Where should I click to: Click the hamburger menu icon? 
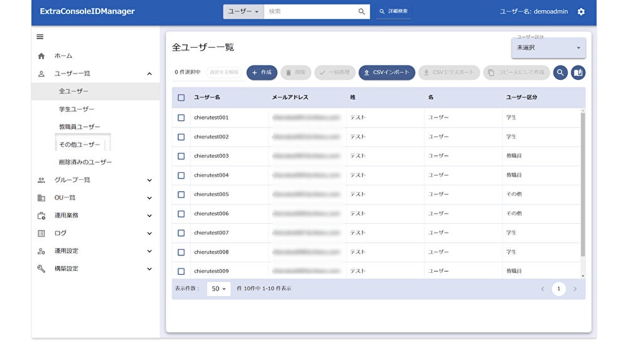point(40,37)
